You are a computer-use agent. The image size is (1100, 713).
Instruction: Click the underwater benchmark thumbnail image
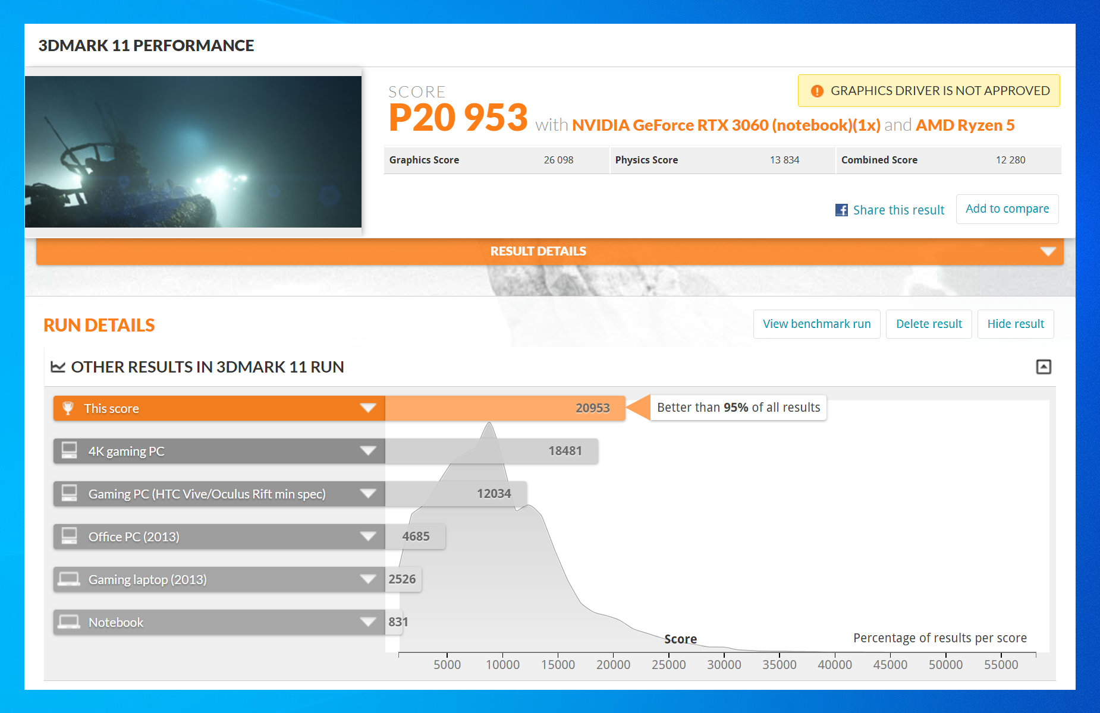tap(193, 152)
